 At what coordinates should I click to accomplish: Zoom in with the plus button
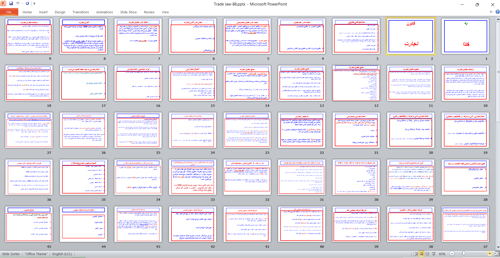[x=490, y=254]
